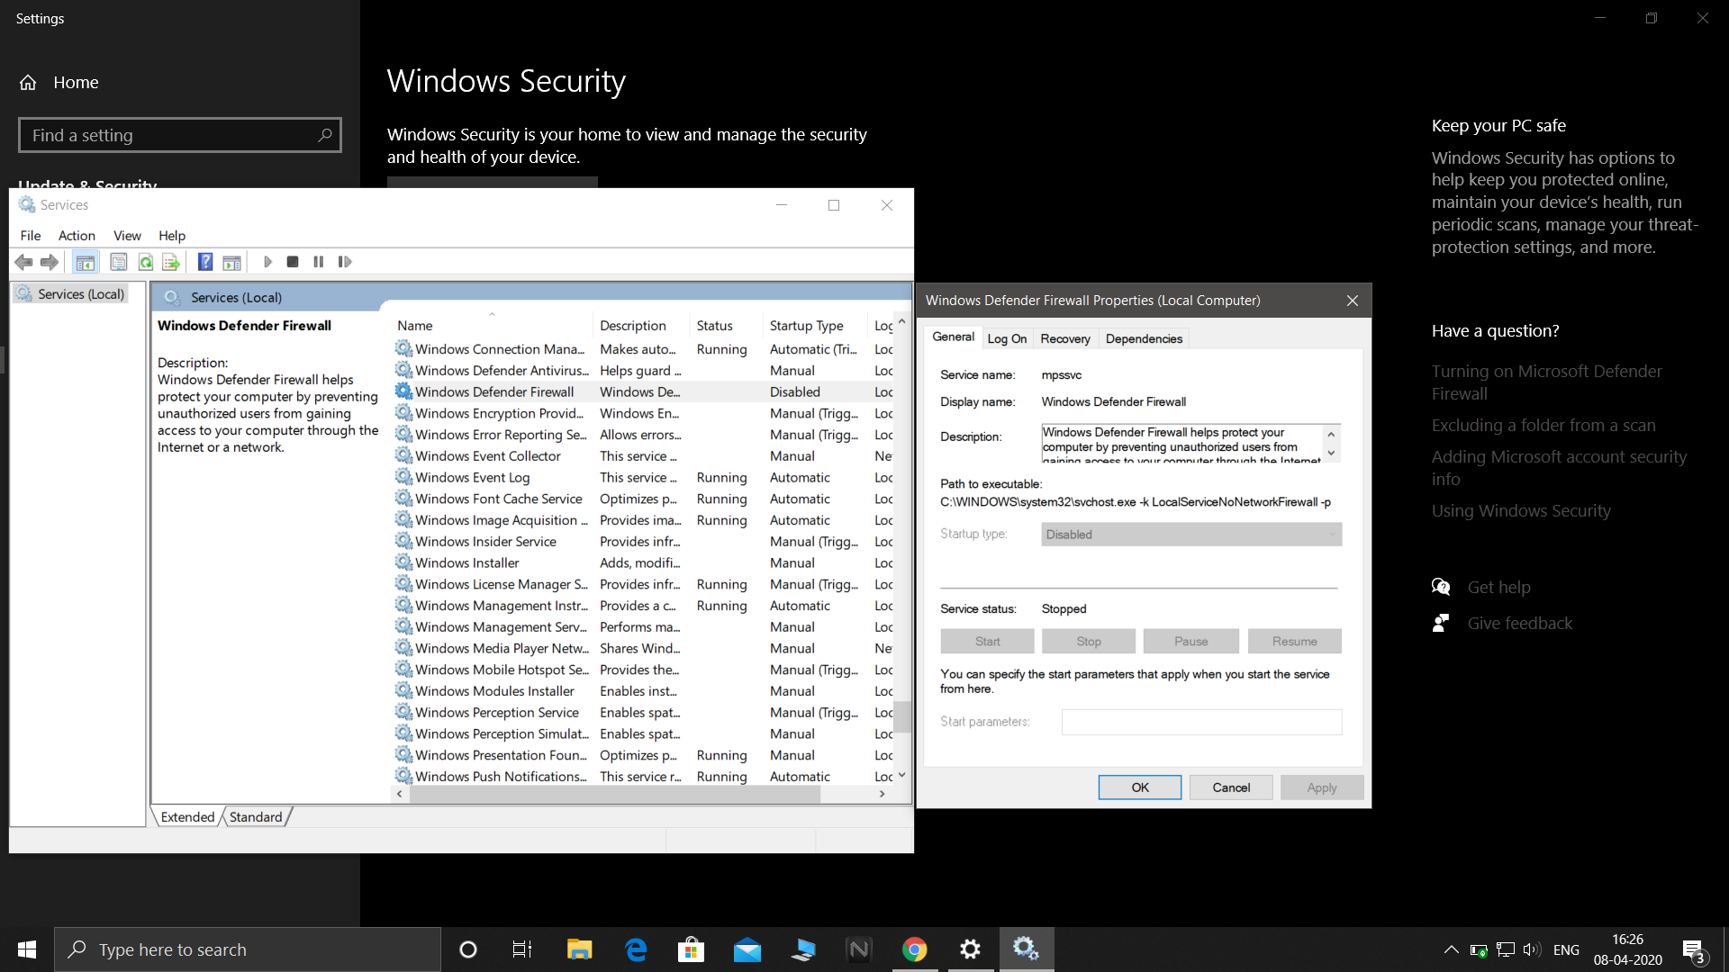The image size is (1729, 972).
Task: Open 'Using Windows Security' link
Action: [x=1520, y=511]
